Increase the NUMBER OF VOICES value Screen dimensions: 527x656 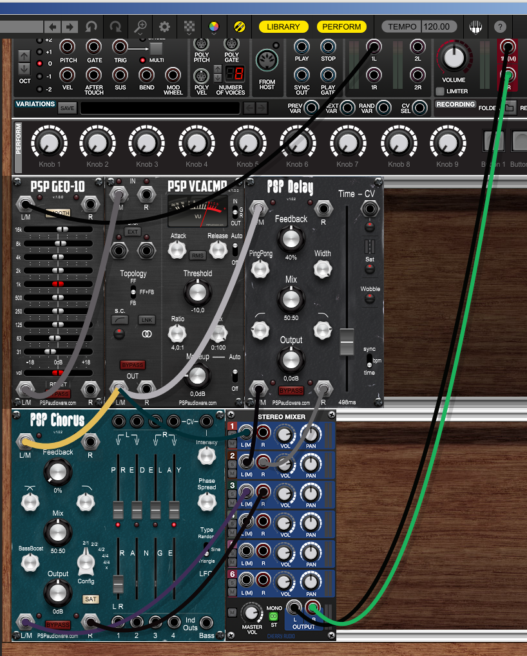click(x=218, y=69)
